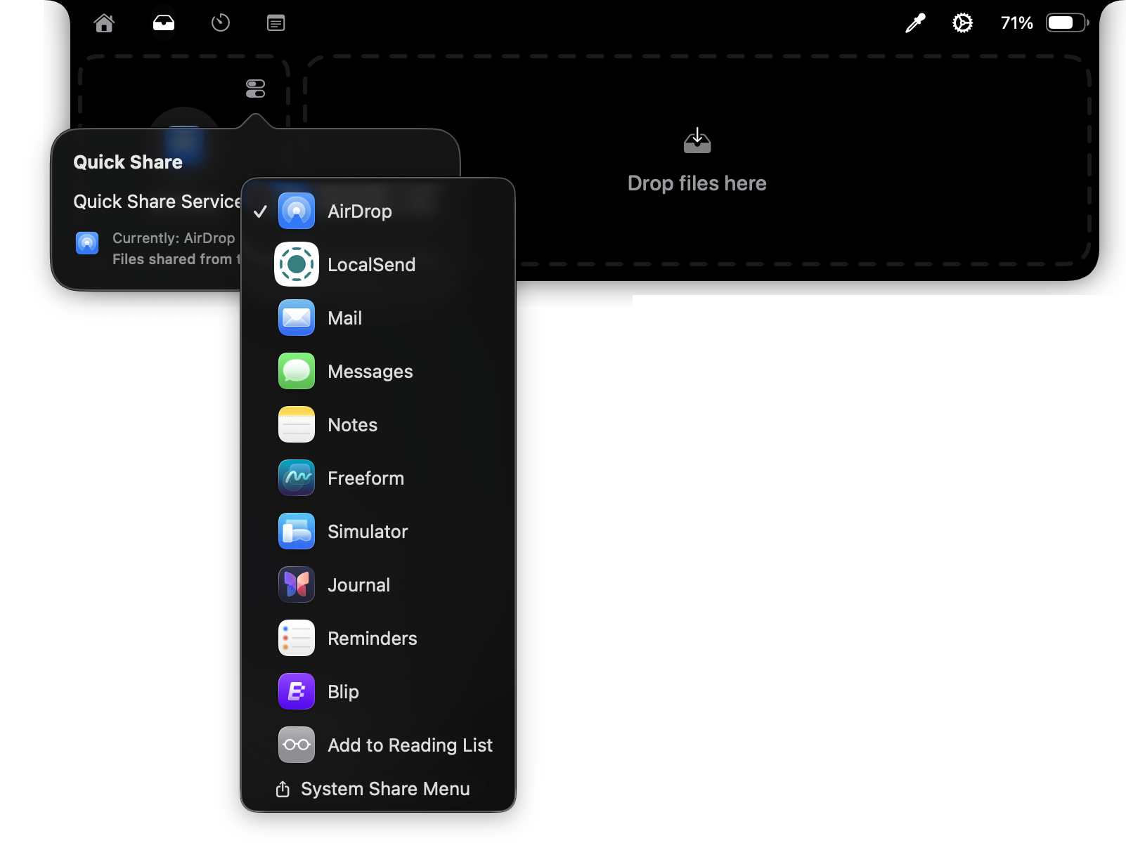Click the drop tray download icon
1126x850 pixels.
[x=697, y=140]
